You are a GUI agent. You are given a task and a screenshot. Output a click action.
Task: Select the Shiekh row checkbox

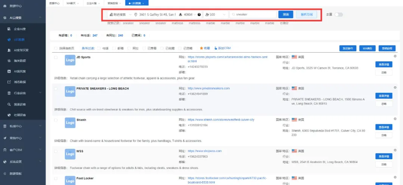pyautogui.click(x=56, y=120)
